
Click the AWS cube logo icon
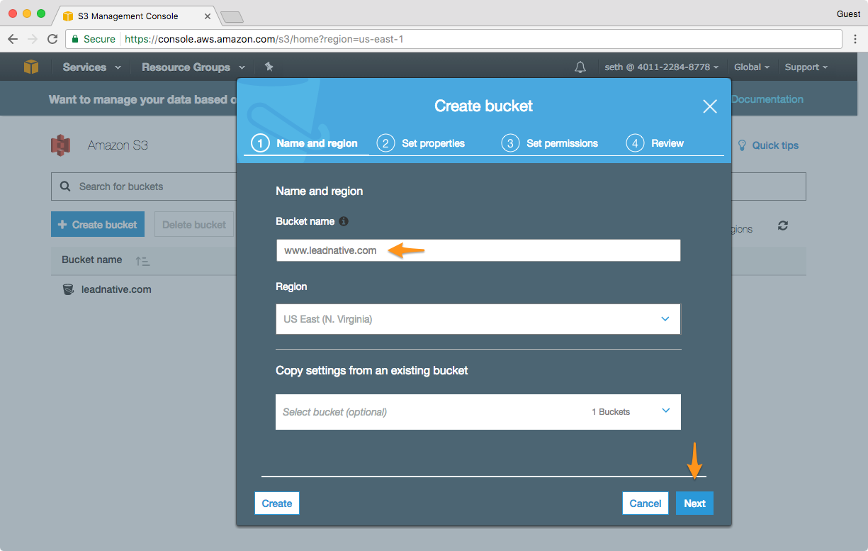pyautogui.click(x=31, y=67)
